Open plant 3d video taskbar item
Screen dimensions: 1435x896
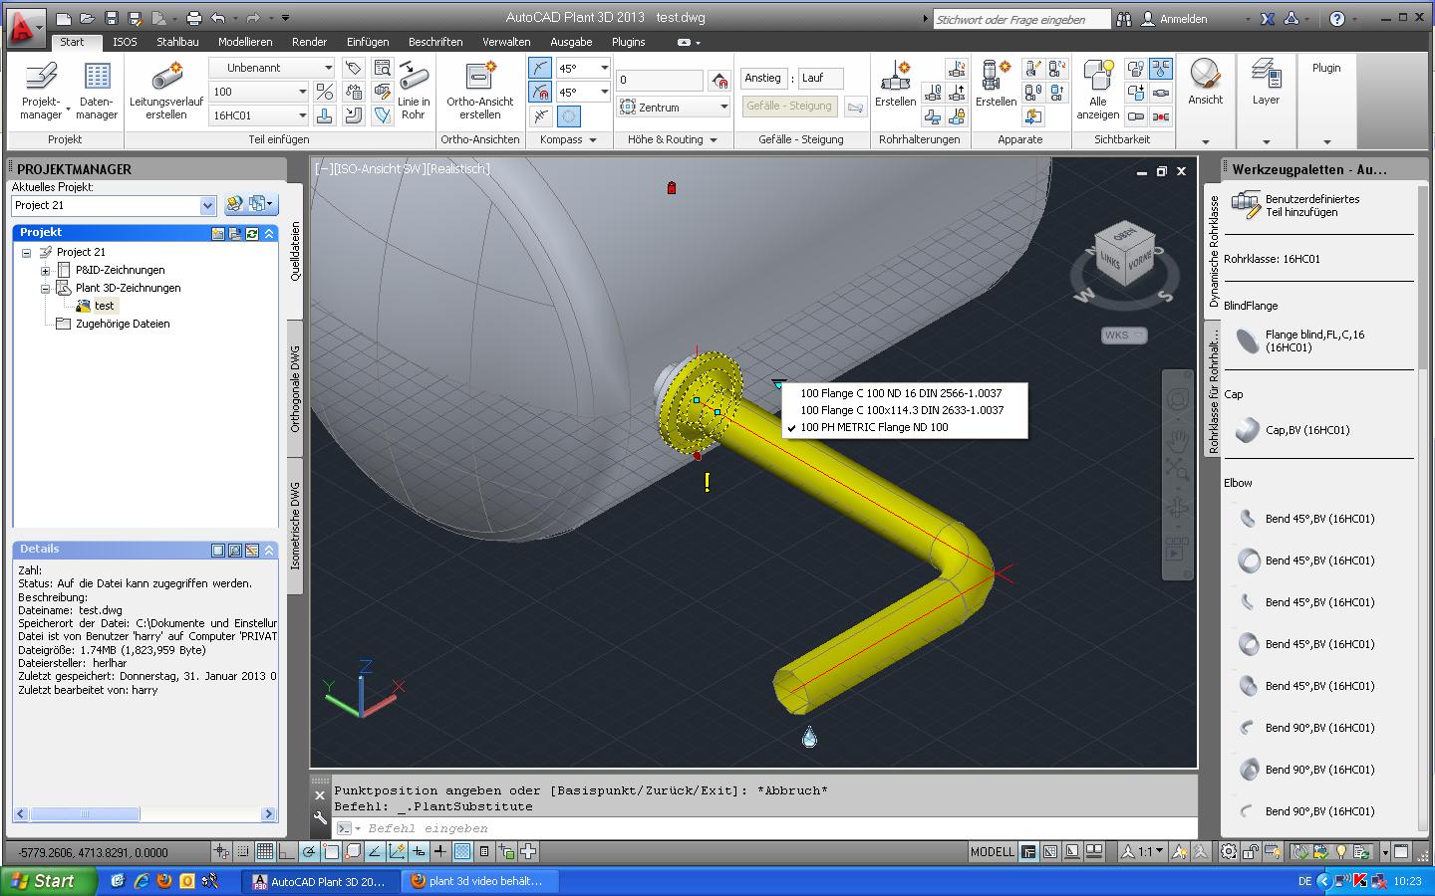click(x=481, y=881)
